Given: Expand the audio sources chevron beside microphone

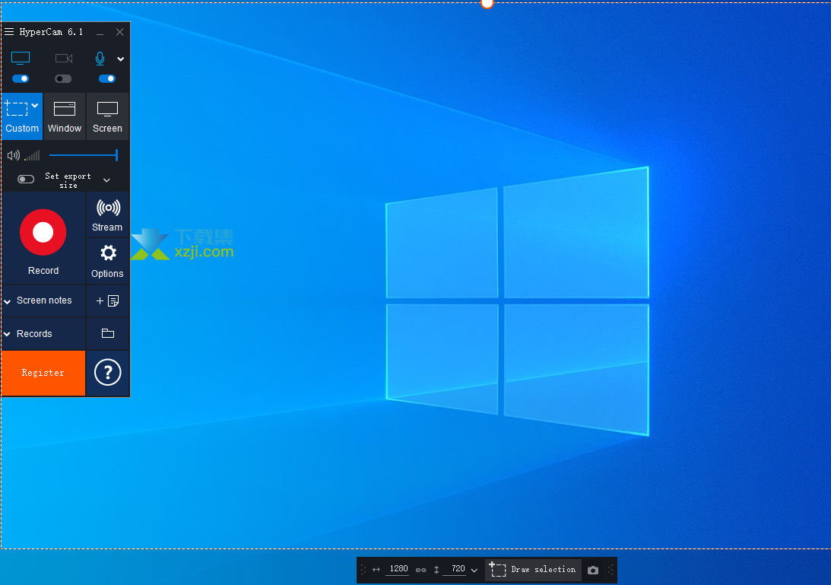Looking at the screenshot, I should pos(121,59).
